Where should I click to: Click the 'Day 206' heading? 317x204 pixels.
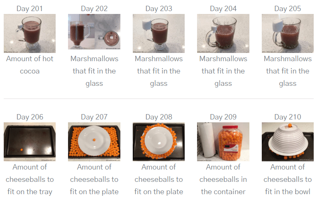(x=30, y=117)
